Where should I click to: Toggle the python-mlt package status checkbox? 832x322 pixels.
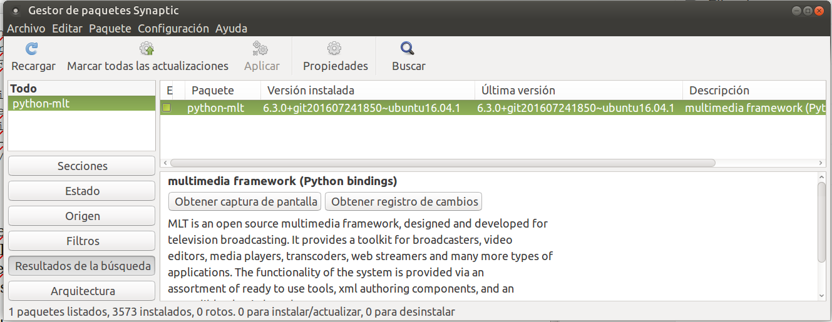(167, 108)
